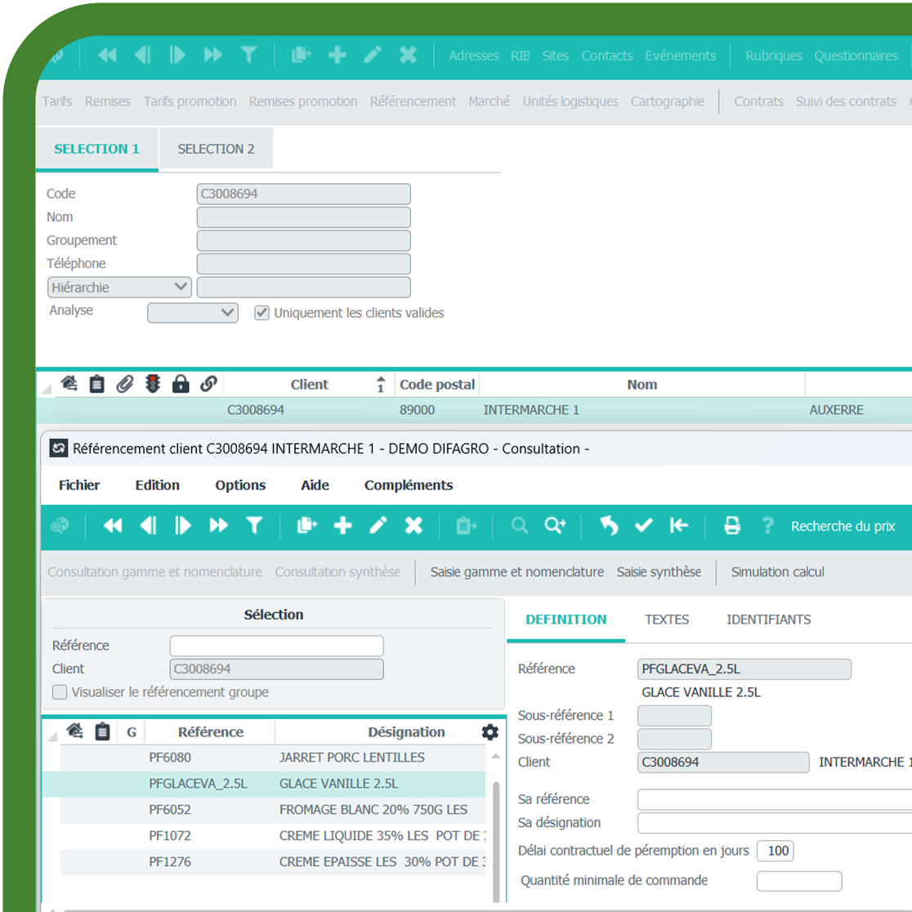Click the 'Simulation calcul' button
Viewport: 912px width, 912px height.
(x=777, y=572)
